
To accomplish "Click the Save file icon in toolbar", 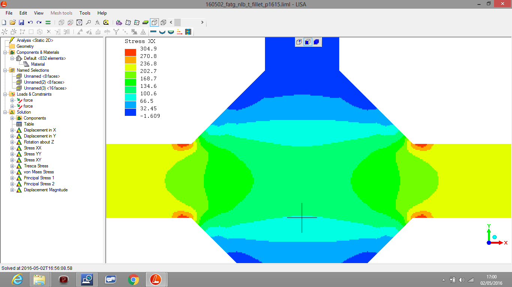I will (x=21, y=22).
